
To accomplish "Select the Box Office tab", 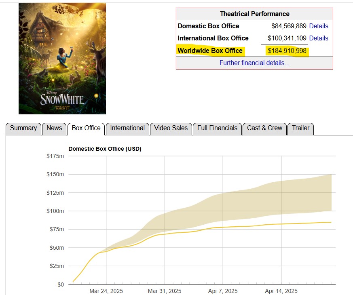I will click(86, 128).
